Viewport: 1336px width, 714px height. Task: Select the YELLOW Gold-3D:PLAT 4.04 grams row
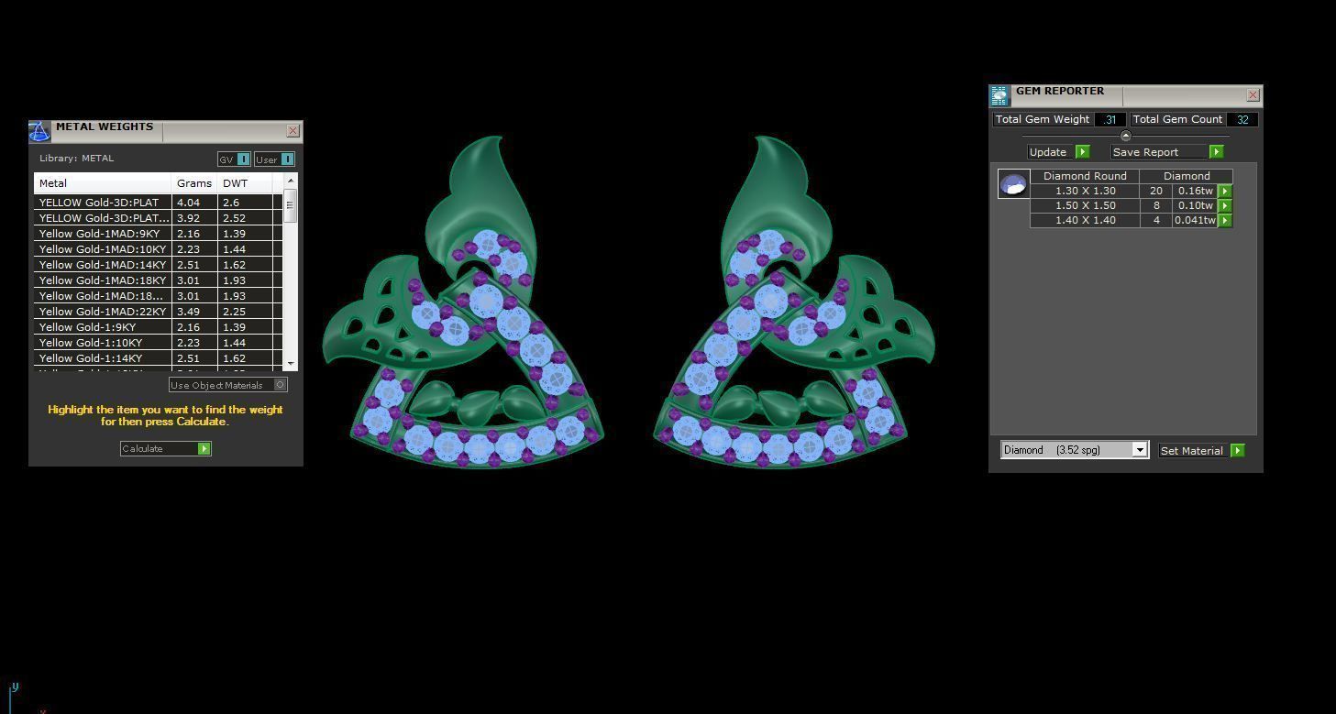[159, 203]
